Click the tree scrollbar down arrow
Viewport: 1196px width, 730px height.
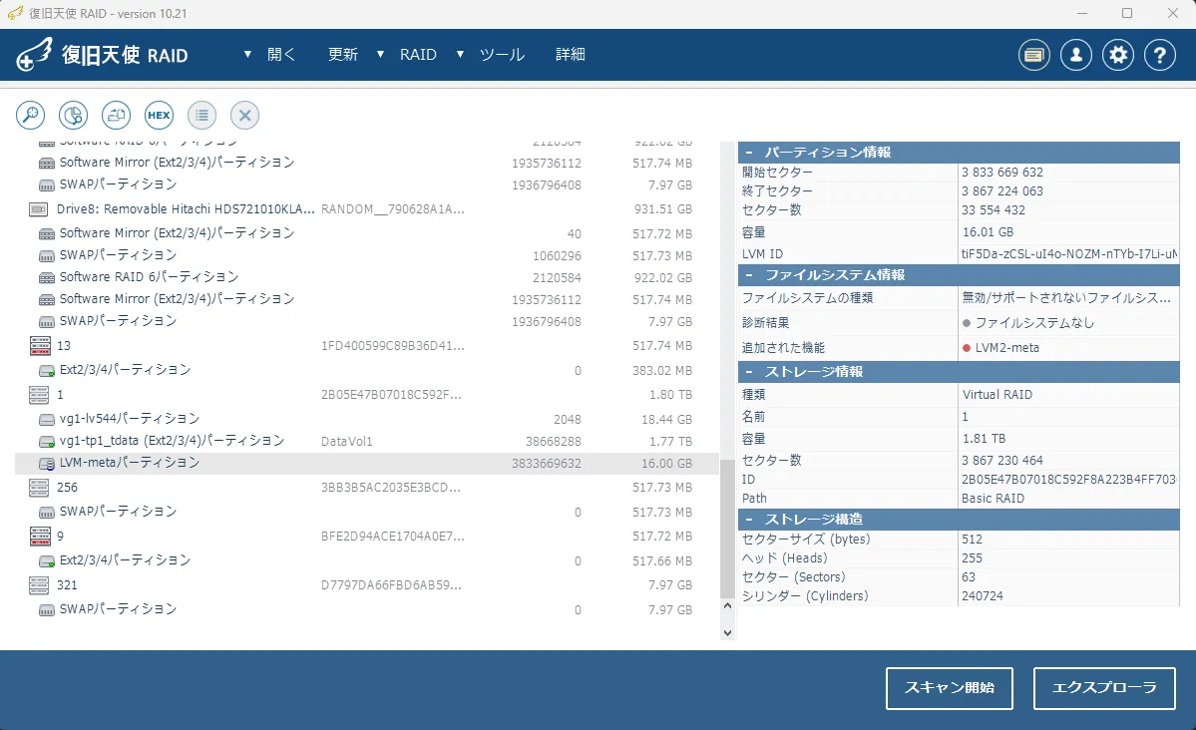click(727, 632)
